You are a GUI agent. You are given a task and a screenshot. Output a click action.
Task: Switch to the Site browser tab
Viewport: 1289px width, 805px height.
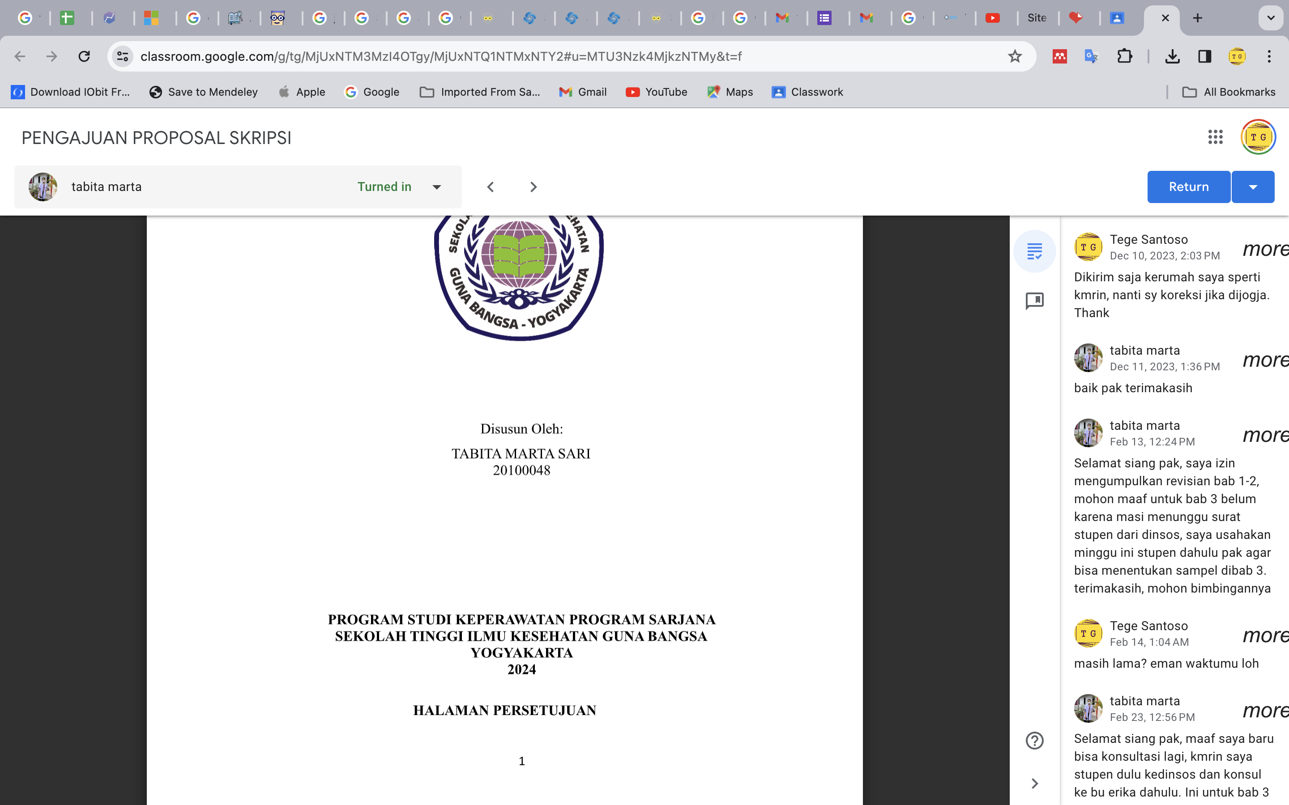pos(1037,18)
